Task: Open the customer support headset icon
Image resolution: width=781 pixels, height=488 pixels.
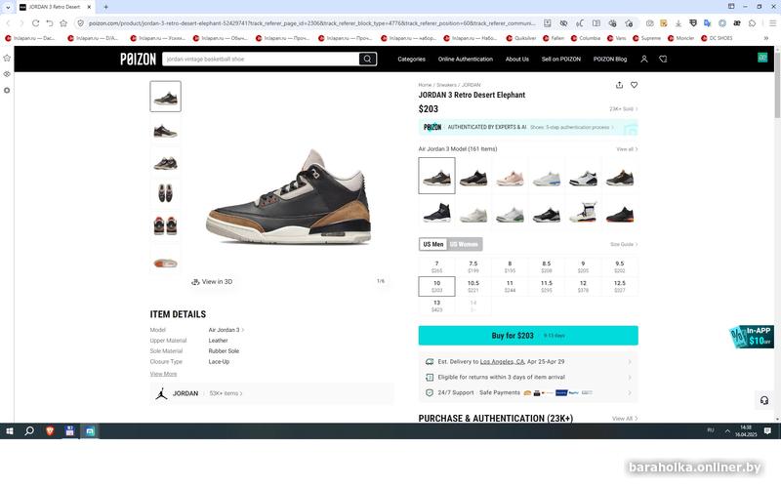Action: tap(764, 400)
